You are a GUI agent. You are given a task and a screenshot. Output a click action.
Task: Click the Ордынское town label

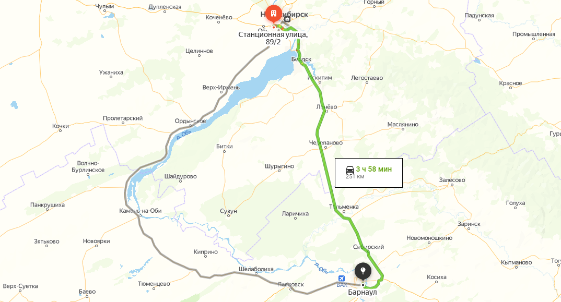[x=190, y=121]
